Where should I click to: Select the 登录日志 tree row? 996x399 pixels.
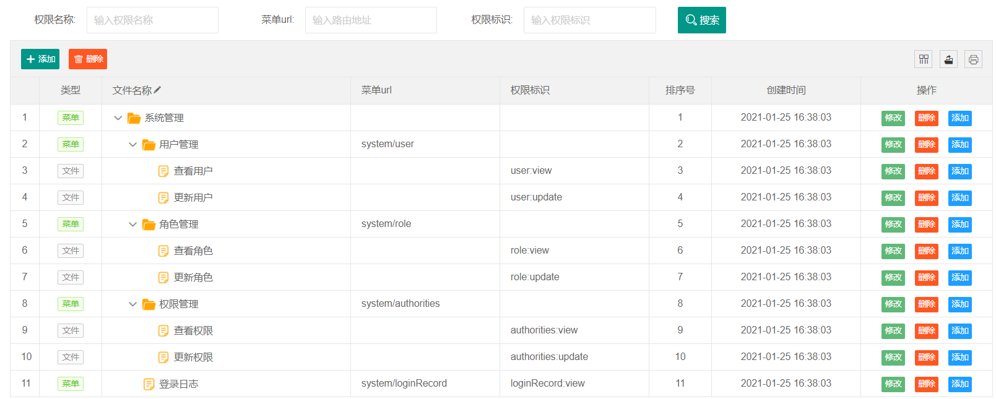point(501,384)
